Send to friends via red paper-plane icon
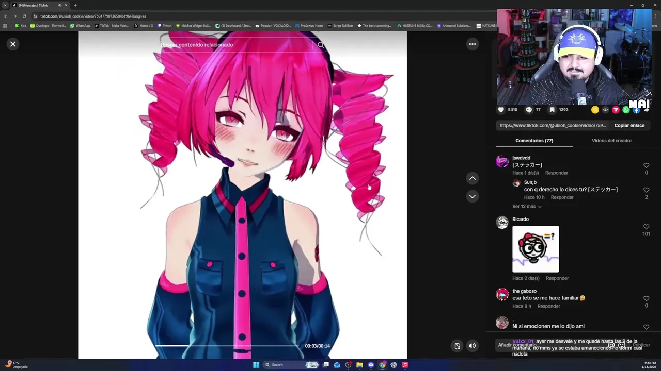The height and width of the screenshot is (371, 661). [x=616, y=110]
